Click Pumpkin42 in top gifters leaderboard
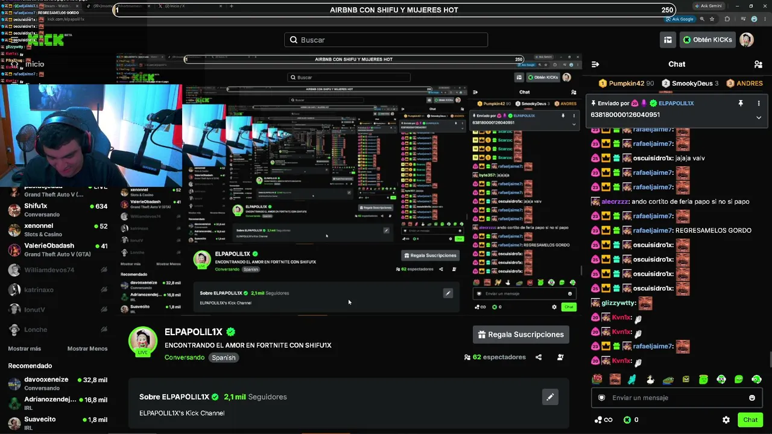This screenshot has height=434, width=772. [x=626, y=83]
